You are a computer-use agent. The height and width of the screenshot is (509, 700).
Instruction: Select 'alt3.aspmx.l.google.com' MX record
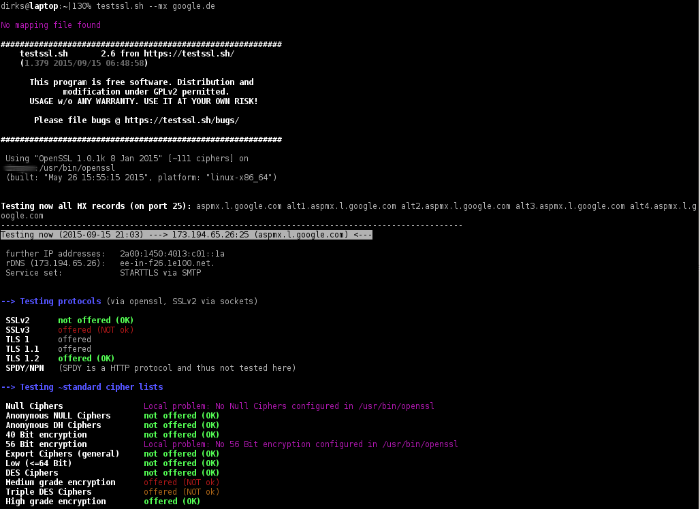(570, 206)
